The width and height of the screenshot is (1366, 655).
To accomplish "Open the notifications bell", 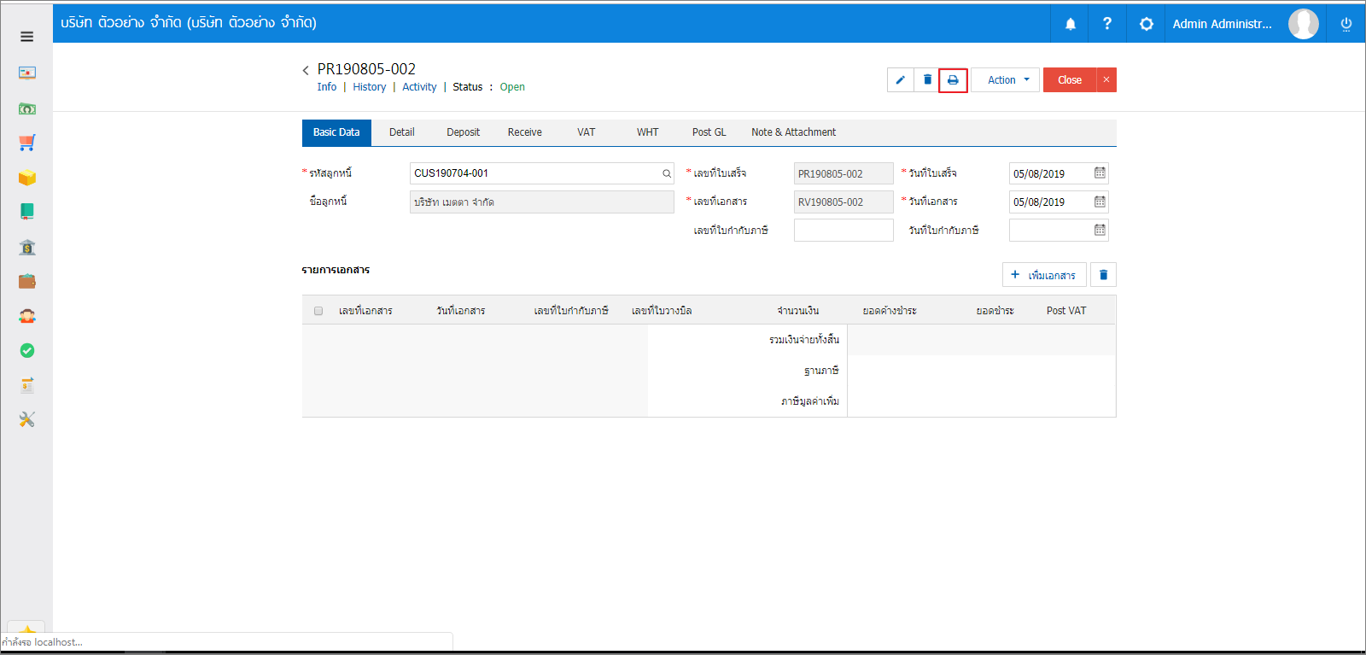I will pos(1070,24).
